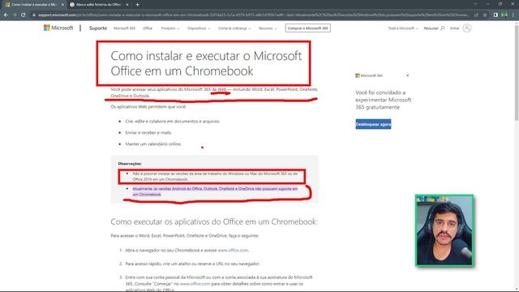Open a new tab with the plus button
This screenshot has height=292, width=519.
click(x=137, y=5)
